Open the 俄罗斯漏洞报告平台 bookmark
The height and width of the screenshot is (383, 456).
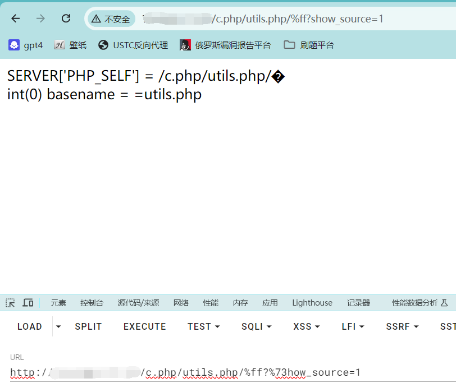click(x=225, y=45)
